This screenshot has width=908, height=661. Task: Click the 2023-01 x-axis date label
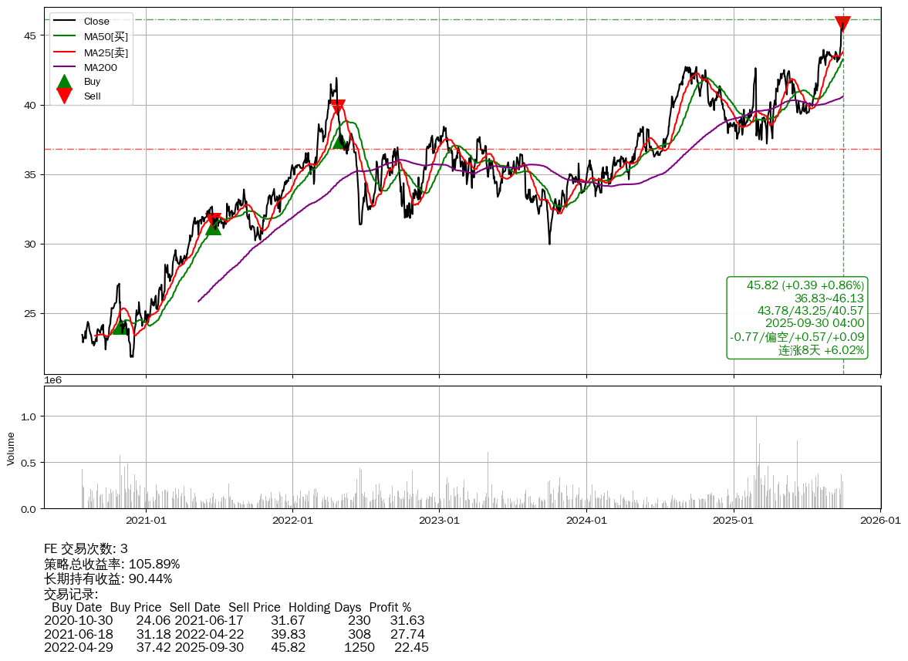click(x=439, y=521)
